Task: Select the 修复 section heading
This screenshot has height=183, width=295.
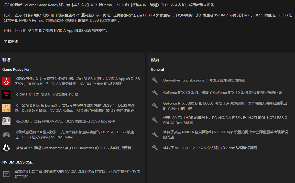Action: pyautogui.click(x=155, y=60)
